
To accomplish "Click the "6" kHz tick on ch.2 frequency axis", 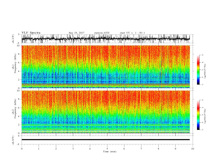I will pyautogui.click(x=19, y=108).
